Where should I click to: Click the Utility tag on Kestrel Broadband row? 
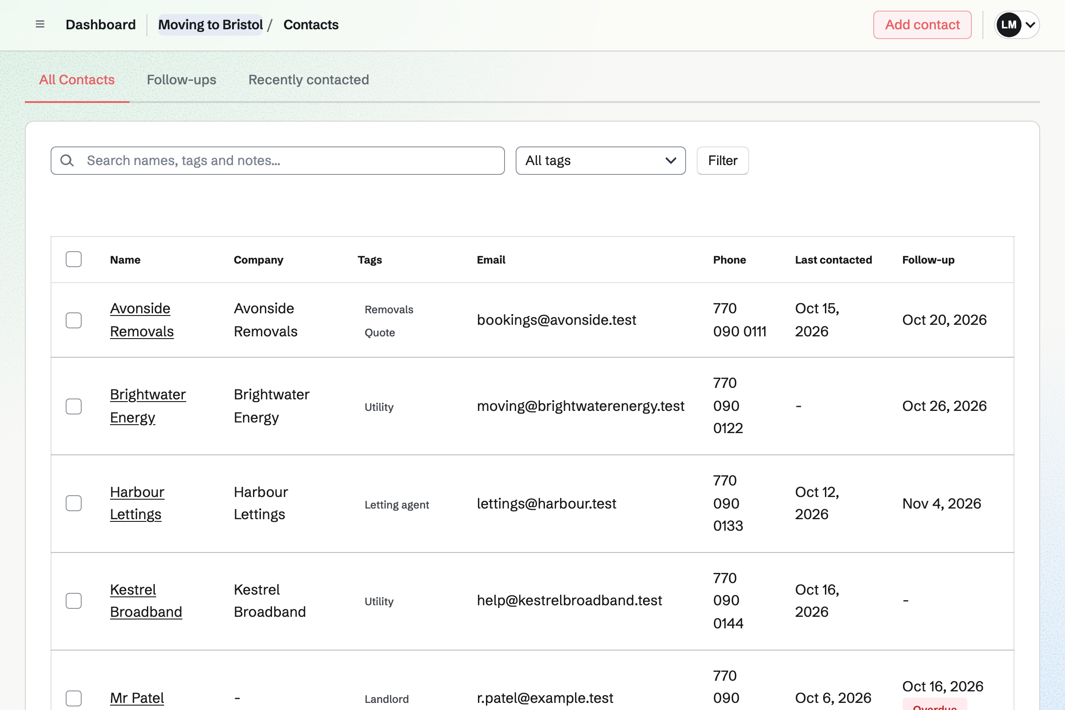(x=379, y=601)
